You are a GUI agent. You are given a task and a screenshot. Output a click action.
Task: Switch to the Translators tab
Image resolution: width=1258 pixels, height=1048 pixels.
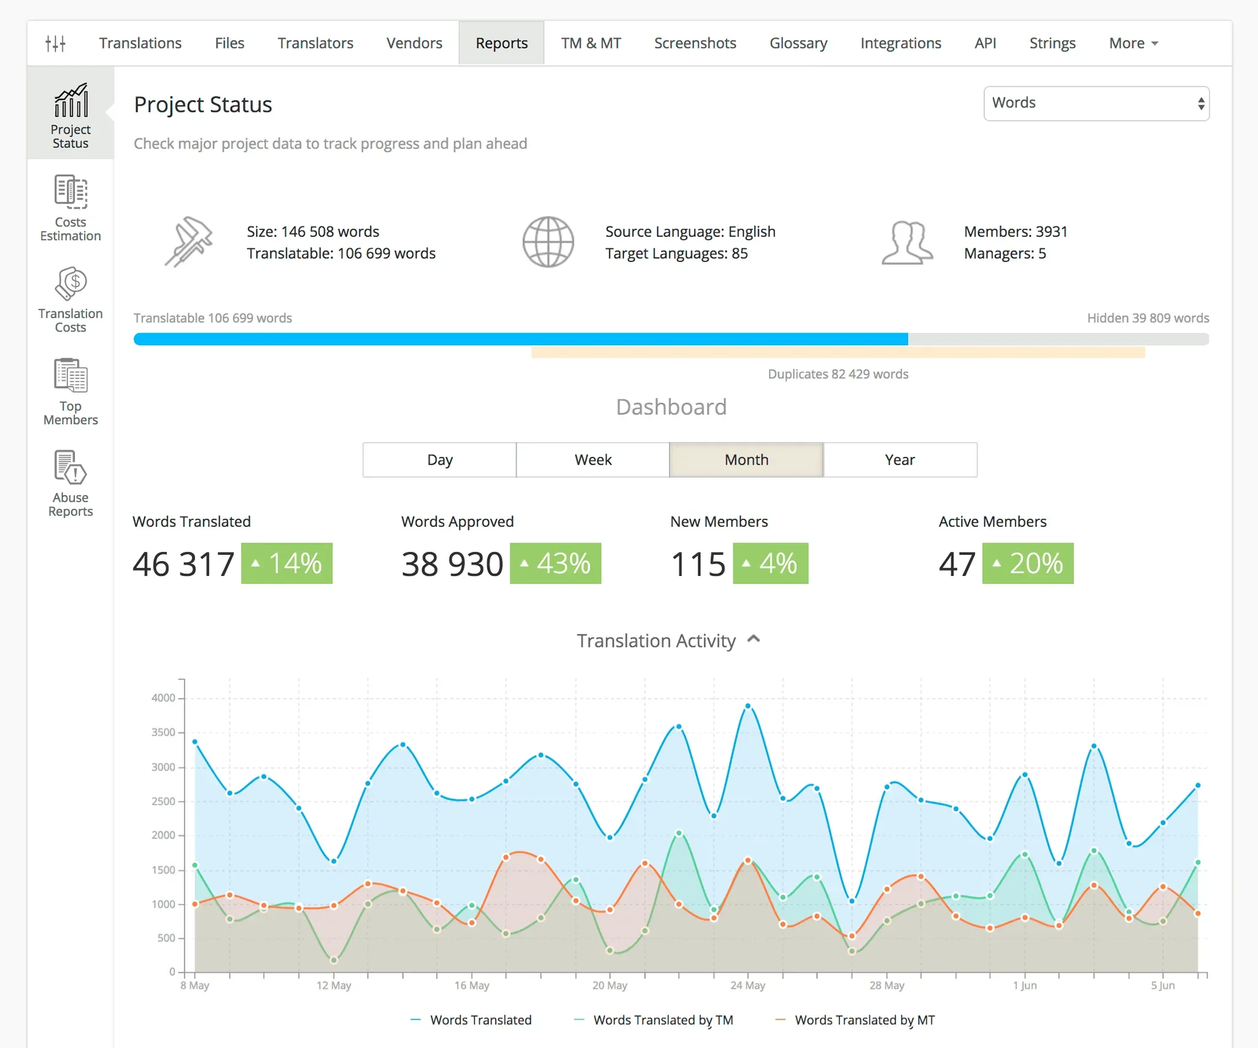click(315, 44)
